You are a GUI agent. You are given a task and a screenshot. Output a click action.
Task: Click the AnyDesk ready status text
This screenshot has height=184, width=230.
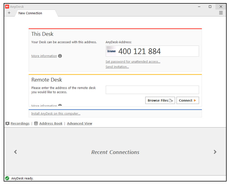pos(22,178)
